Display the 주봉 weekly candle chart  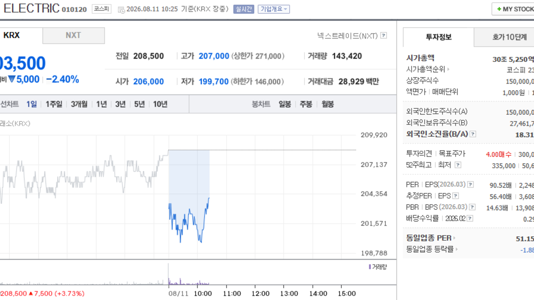(306, 104)
